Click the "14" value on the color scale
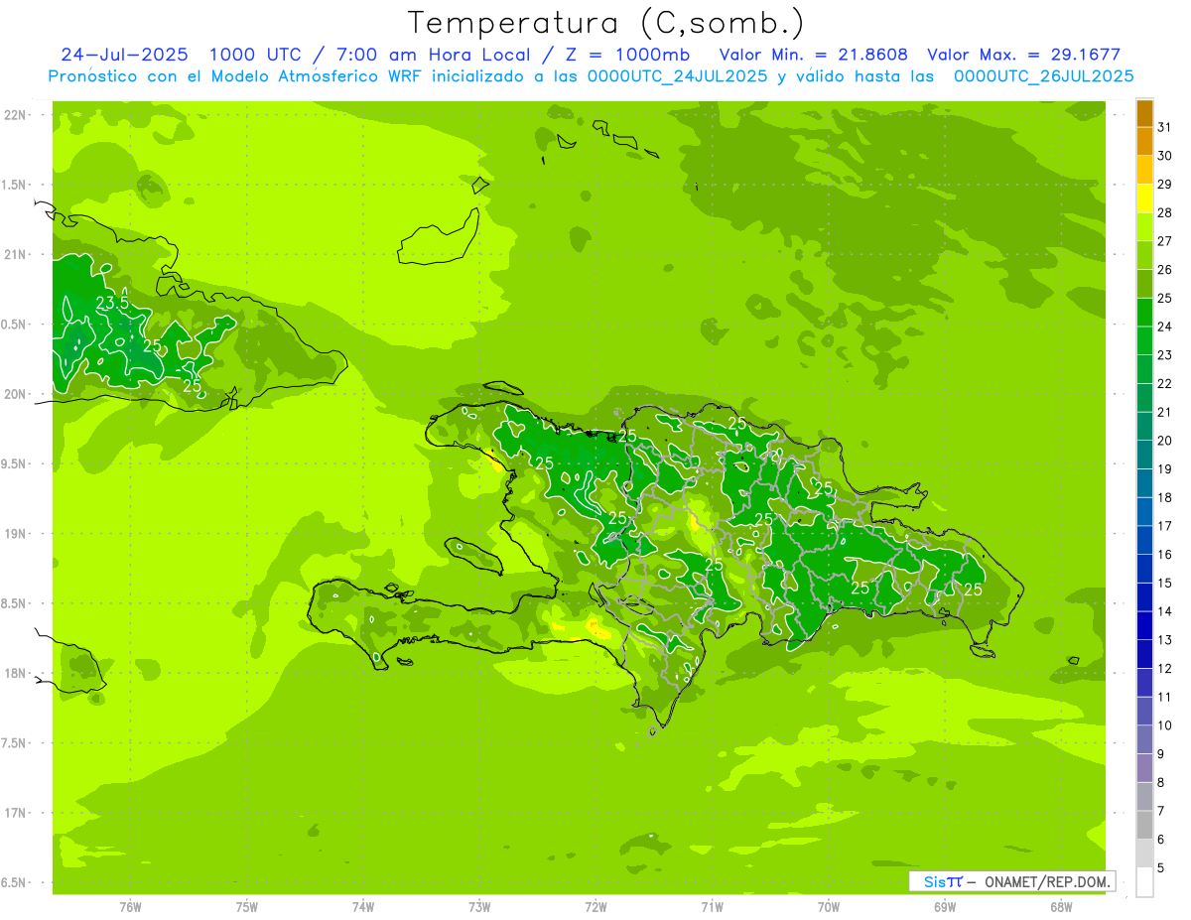The height and width of the screenshot is (920, 1191). [x=1165, y=611]
